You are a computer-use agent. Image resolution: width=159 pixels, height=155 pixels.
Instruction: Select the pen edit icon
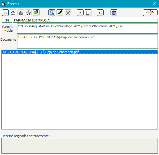pyautogui.click(x=60, y=13)
